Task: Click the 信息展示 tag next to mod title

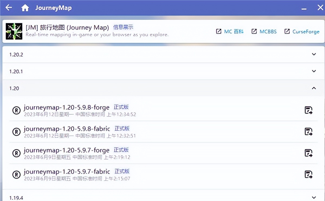Action: (123, 27)
